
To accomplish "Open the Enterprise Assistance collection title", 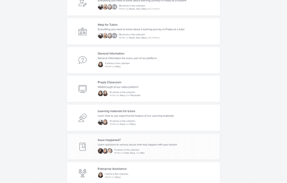I will tap(112, 169).
